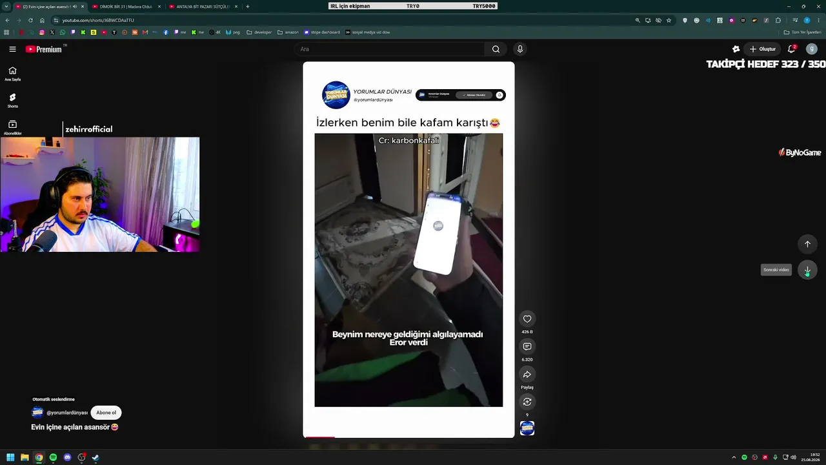Open Ana Sayfa in the sidebar
Image resolution: width=826 pixels, height=465 pixels.
(x=12, y=74)
